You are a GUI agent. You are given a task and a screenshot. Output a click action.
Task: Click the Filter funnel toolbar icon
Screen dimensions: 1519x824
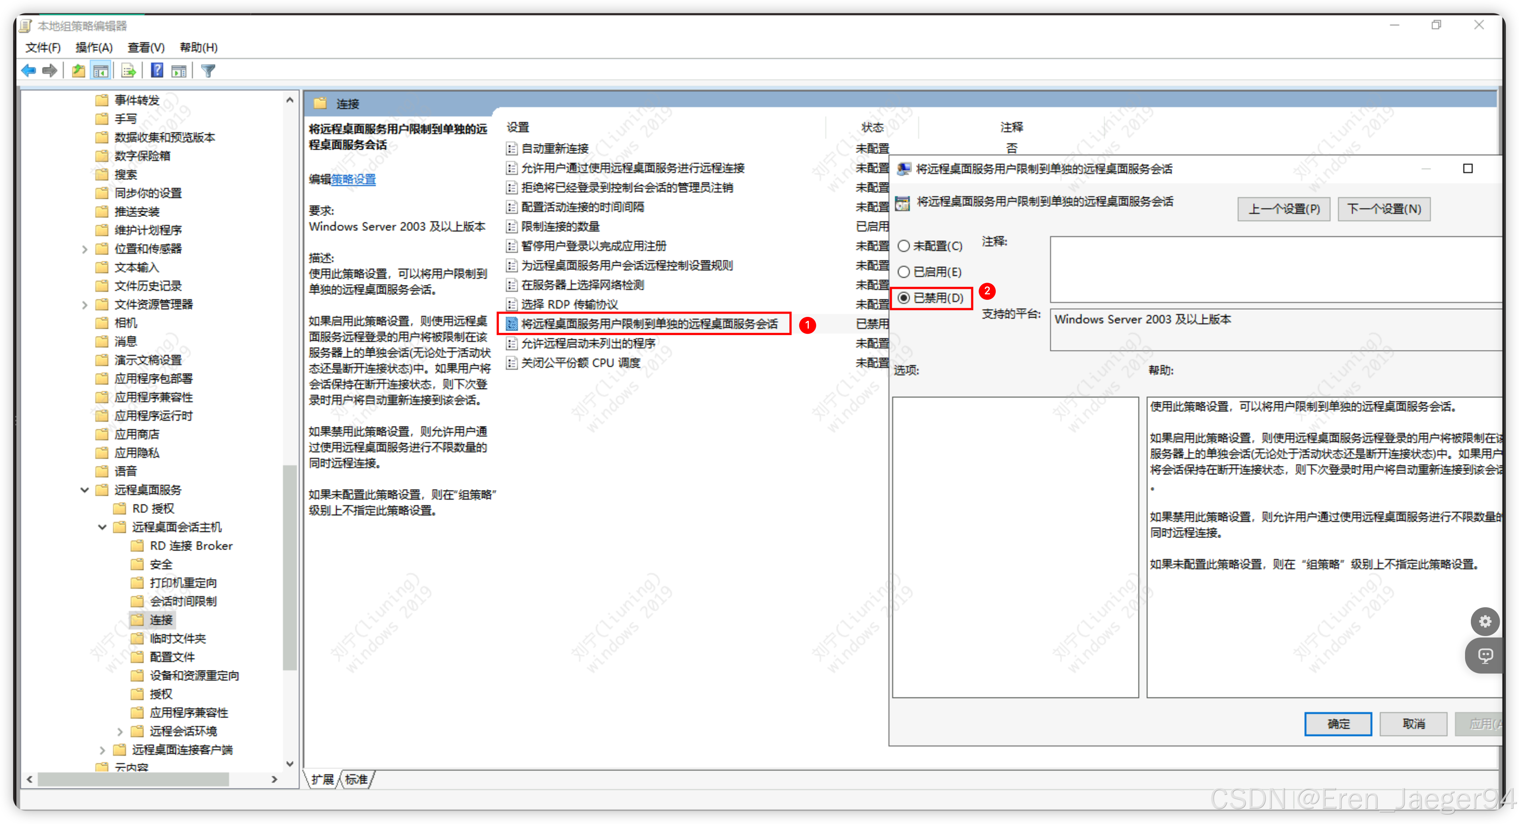[x=208, y=71]
